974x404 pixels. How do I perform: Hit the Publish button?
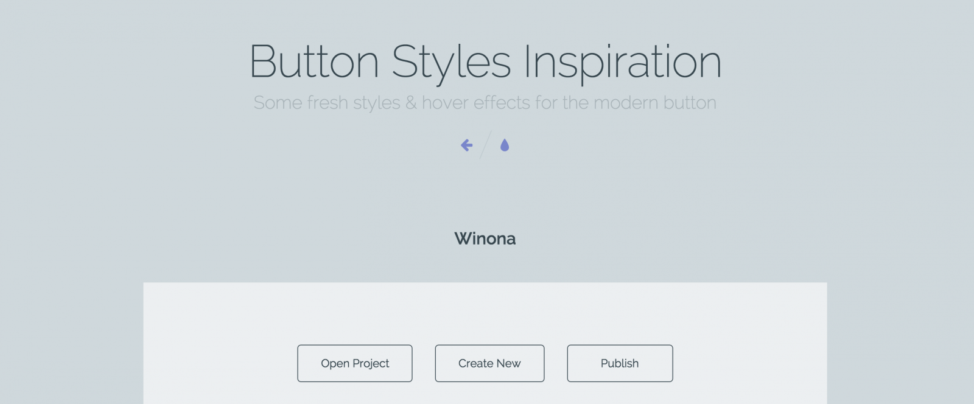(x=620, y=363)
